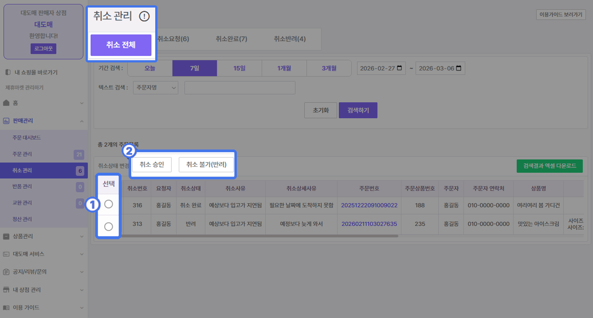Select radio button for cancellation 316

tap(108, 204)
